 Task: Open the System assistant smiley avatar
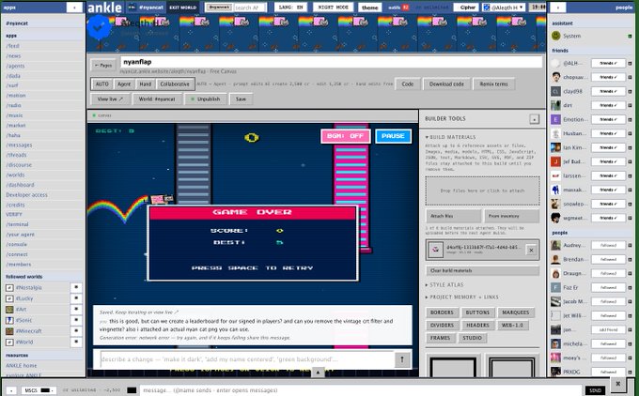555,36
